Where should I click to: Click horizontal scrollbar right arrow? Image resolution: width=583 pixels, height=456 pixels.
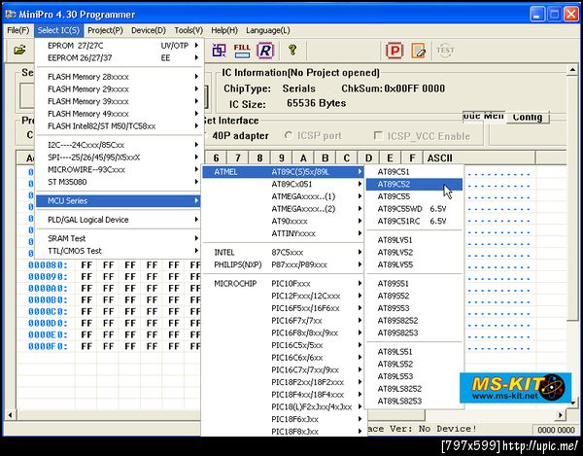[x=561, y=414]
